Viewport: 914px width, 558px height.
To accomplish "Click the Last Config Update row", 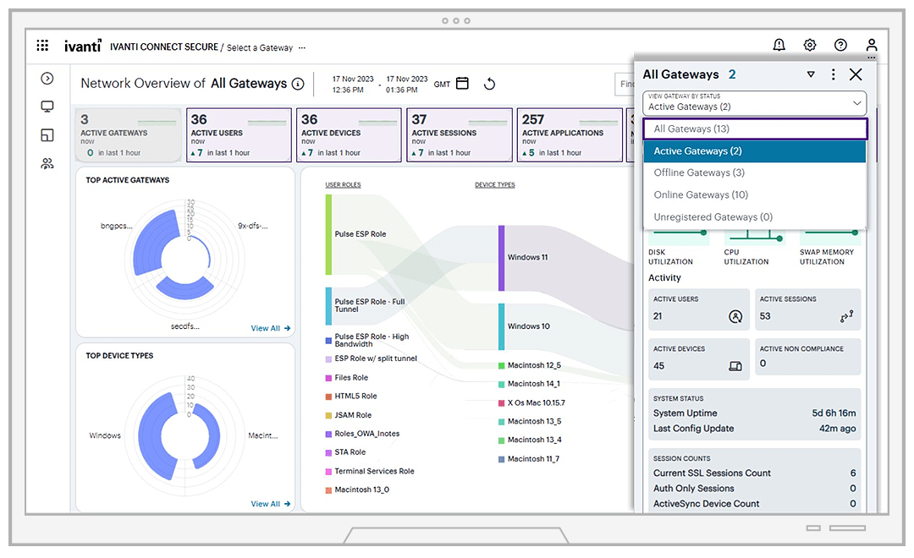I will click(754, 428).
